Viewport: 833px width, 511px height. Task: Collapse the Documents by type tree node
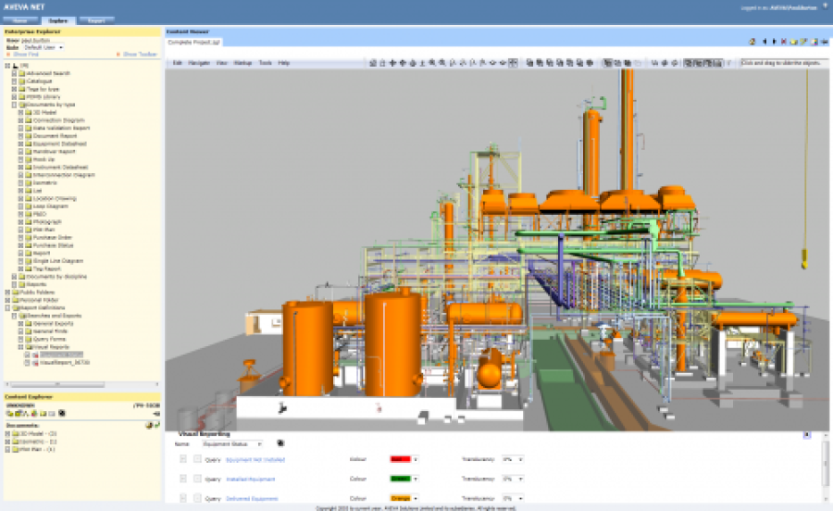tap(14, 106)
